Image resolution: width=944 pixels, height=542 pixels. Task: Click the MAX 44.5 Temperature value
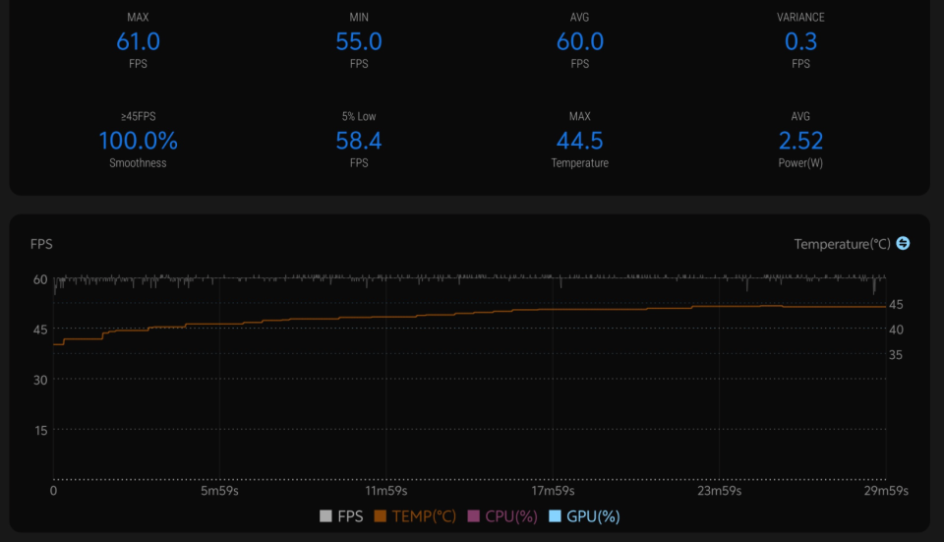pyautogui.click(x=580, y=141)
